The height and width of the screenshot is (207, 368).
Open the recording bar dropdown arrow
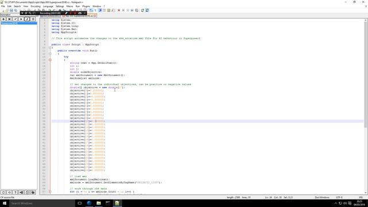tap(22, 13)
